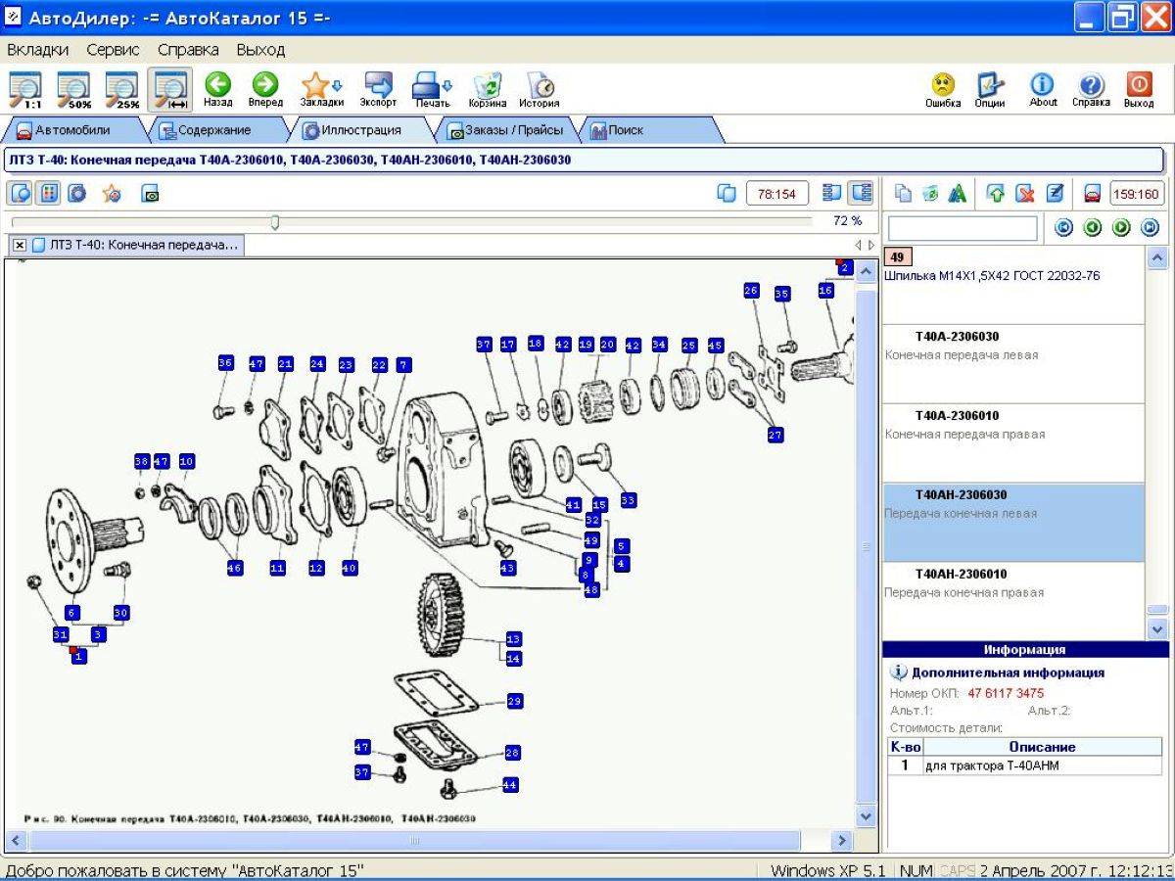
Task: Click the parts search input field
Action: [962, 228]
